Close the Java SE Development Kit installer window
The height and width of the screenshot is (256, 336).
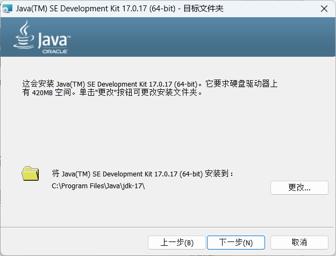coord(324,9)
